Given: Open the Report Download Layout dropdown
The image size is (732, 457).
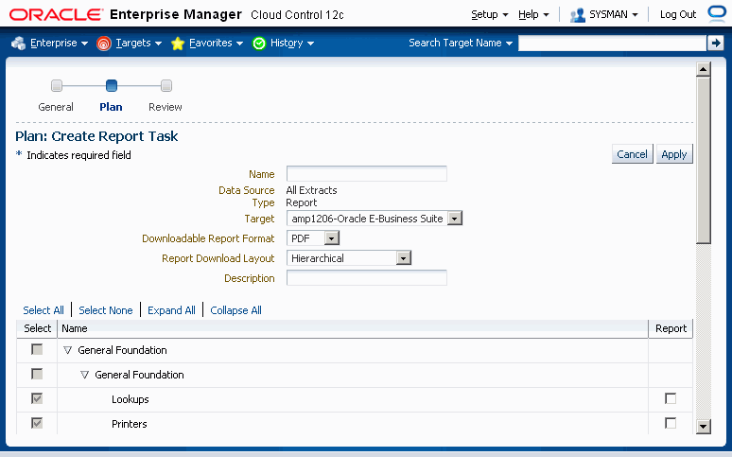Looking at the screenshot, I should 403,258.
